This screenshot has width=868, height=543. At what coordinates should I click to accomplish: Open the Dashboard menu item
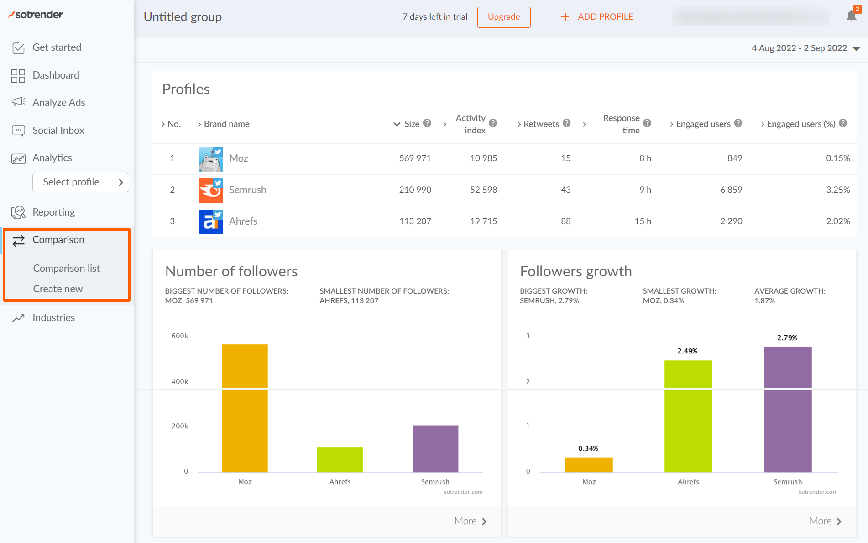(x=56, y=75)
